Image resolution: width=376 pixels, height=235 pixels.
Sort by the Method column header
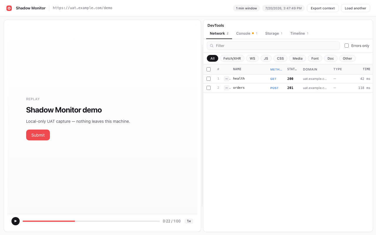click(276, 69)
